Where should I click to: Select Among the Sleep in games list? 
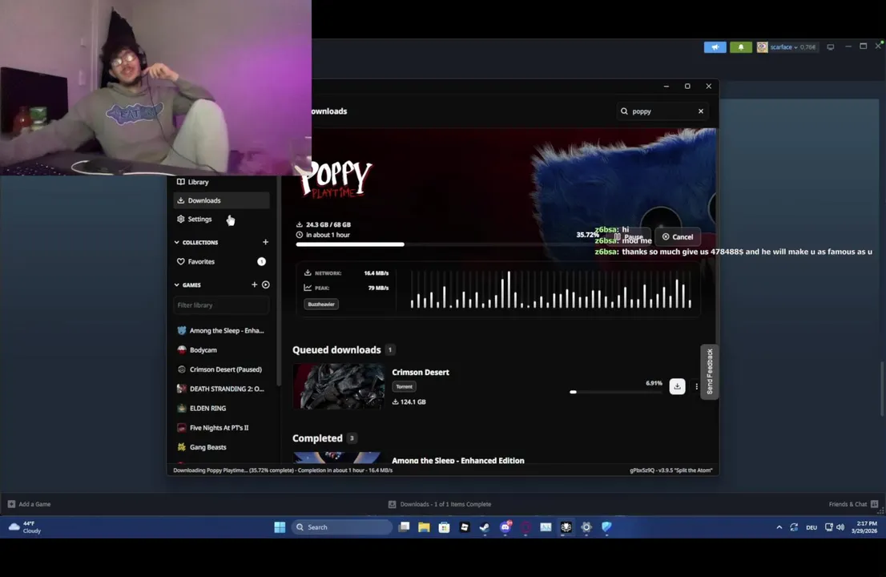(x=221, y=331)
